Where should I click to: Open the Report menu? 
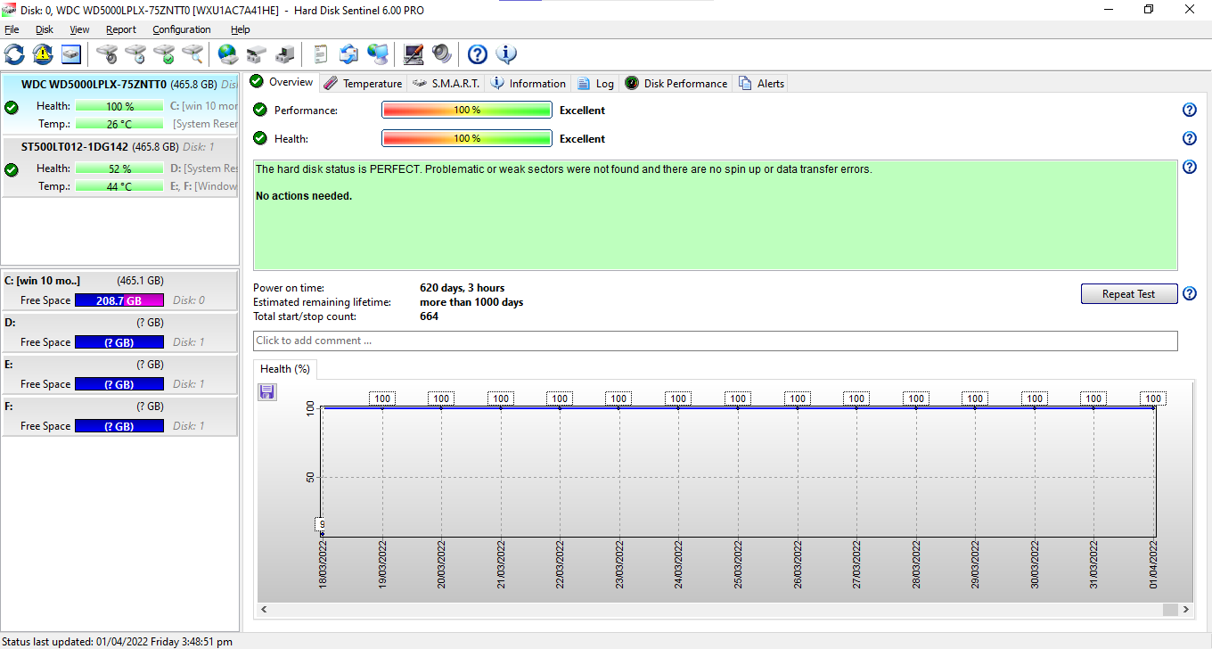coord(121,29)
